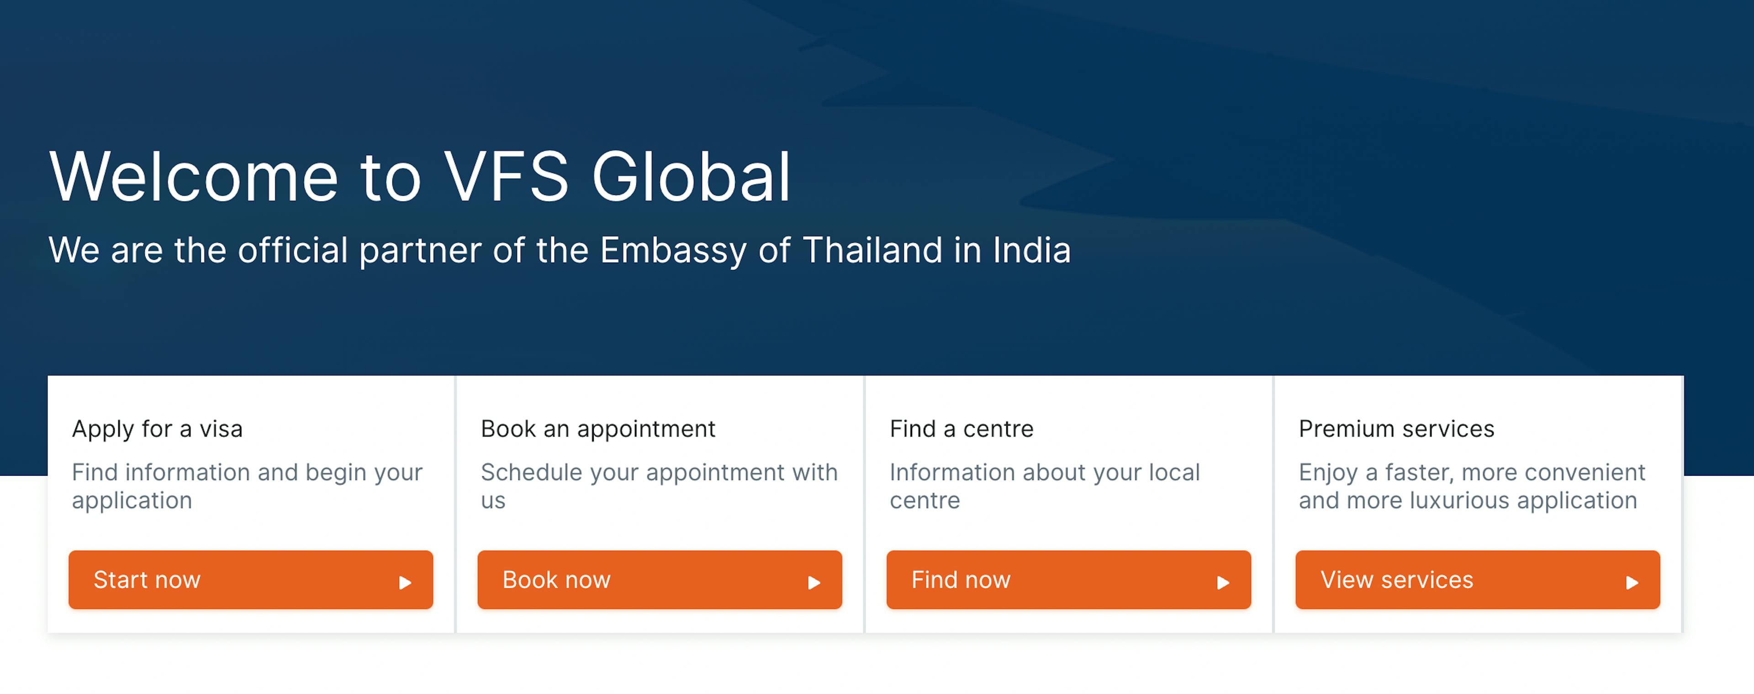The height and width of the screenshot is (694, 1754).
Task: Click the arrow icon on Find now
Action: pos(1223,583)
